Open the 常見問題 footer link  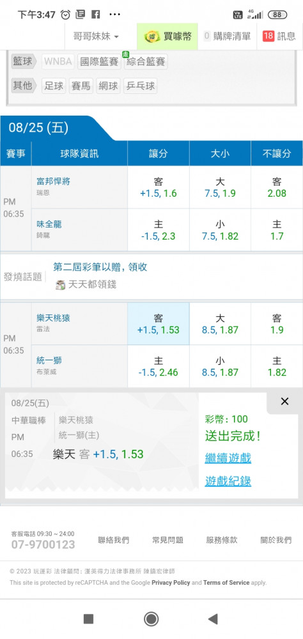[x=167, y=540]
